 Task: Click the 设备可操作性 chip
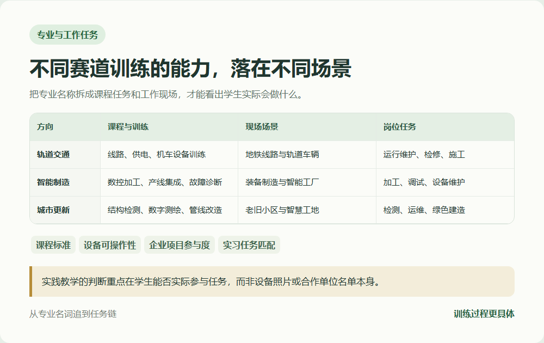coord(110,245)
